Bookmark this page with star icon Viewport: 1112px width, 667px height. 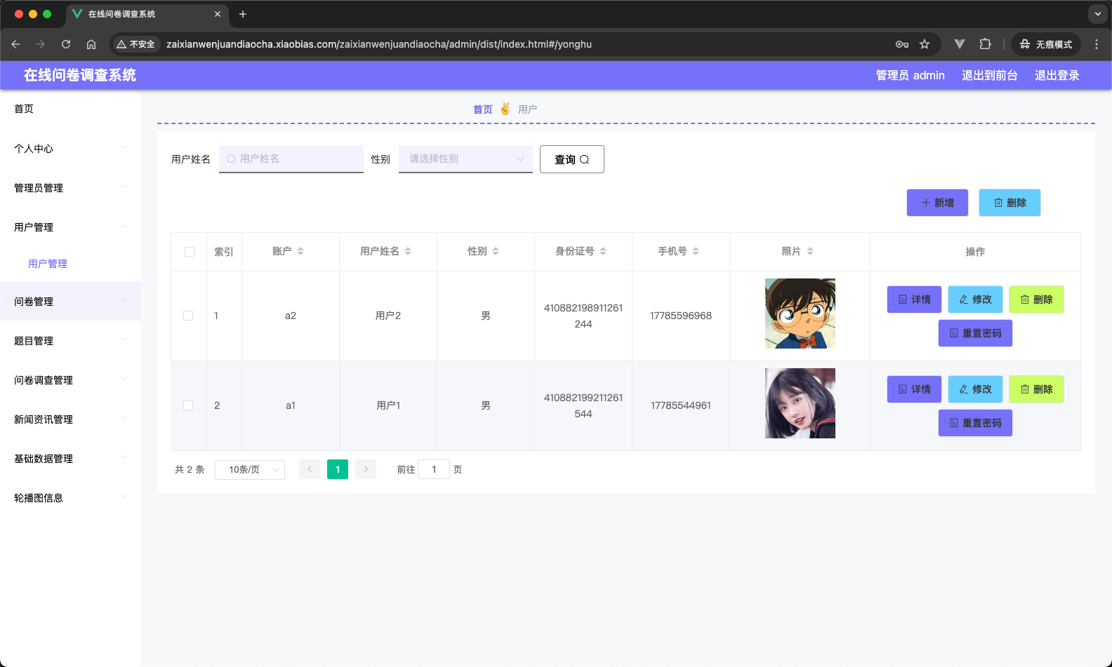coord(925,44)
